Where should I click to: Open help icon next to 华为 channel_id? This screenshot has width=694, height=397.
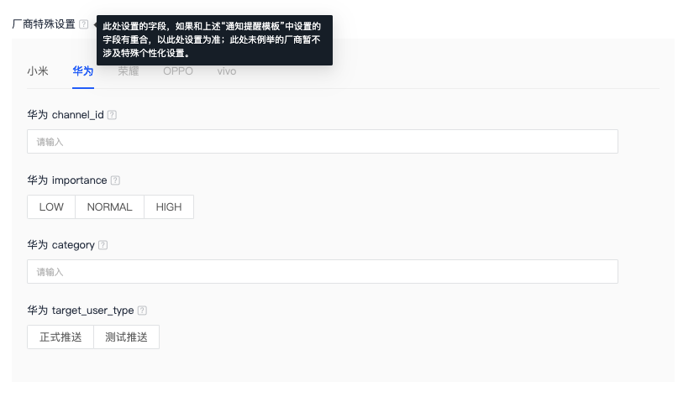[112, 115]
